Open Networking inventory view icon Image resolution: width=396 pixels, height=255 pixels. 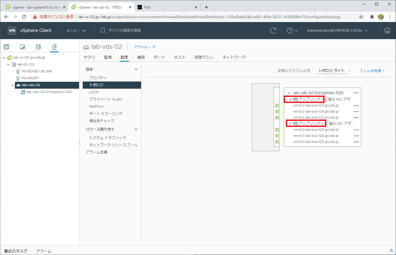pos(54,47)
